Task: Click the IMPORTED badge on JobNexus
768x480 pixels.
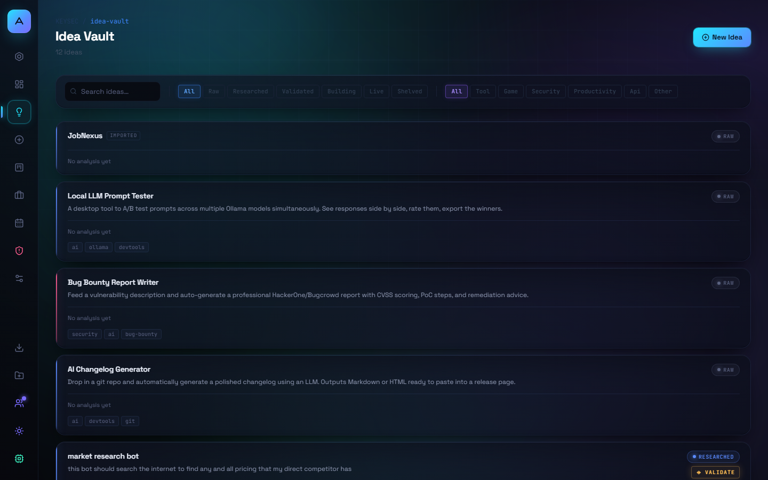Action: point(124,135)
